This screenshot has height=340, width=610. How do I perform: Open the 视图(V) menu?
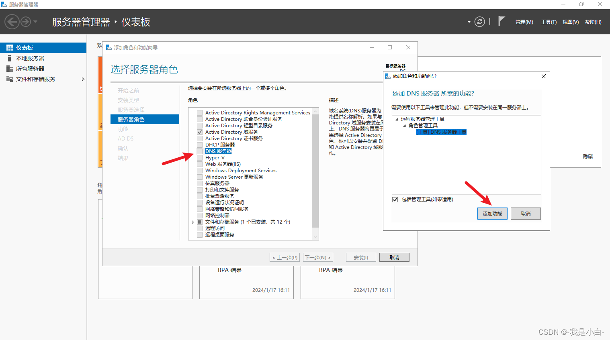571,22
